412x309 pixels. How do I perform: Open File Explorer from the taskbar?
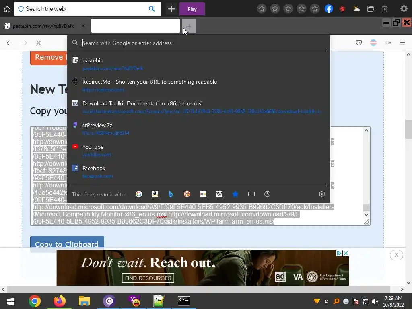pyautogui.click(x=84, y=301)
